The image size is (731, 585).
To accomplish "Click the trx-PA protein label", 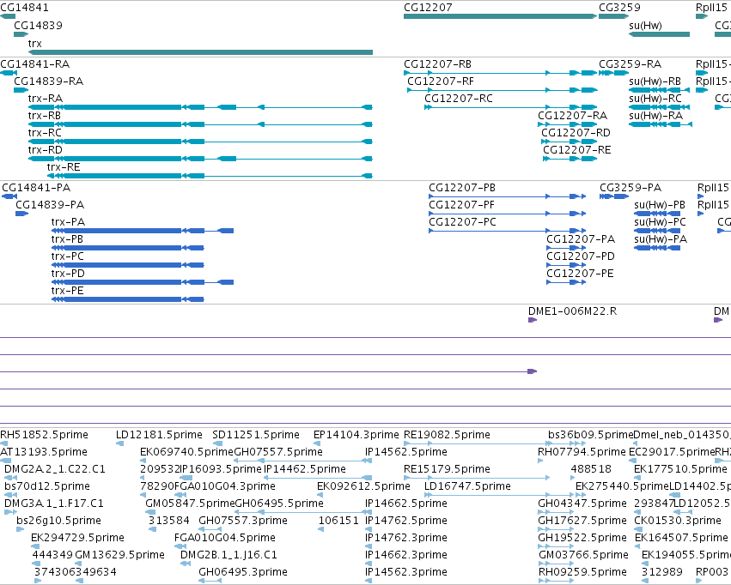I will (68, 222).
